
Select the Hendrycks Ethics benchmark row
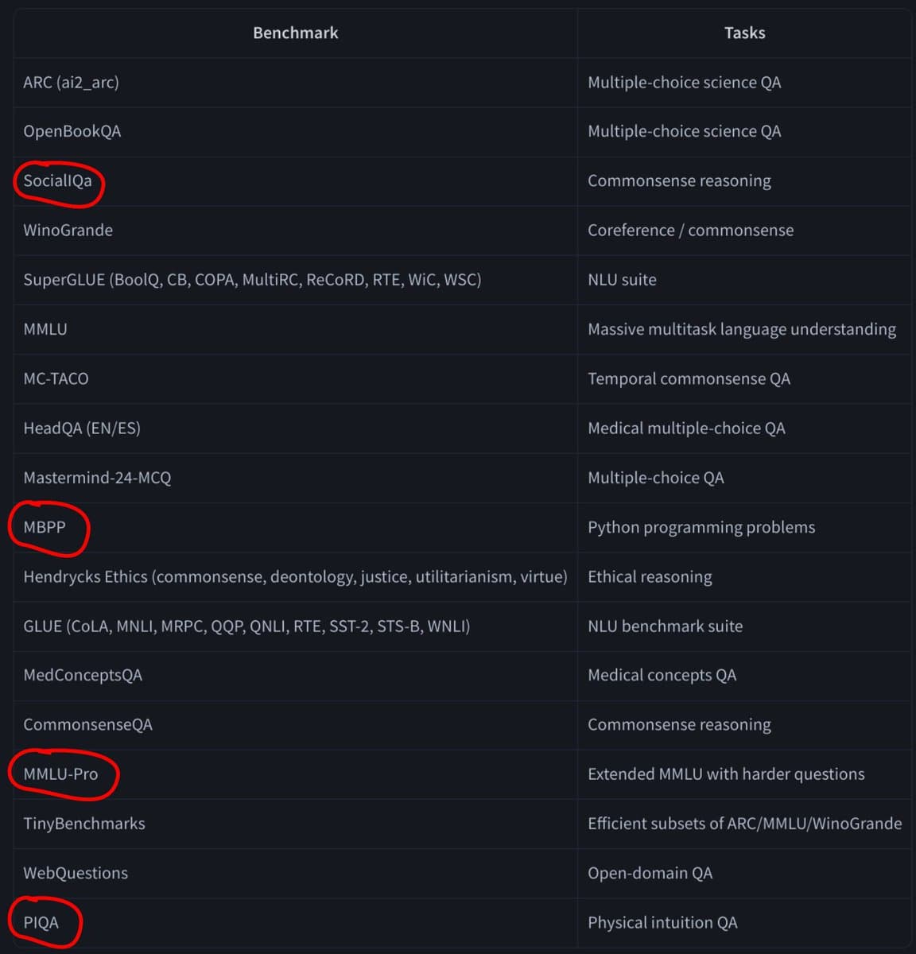point(463,576)
